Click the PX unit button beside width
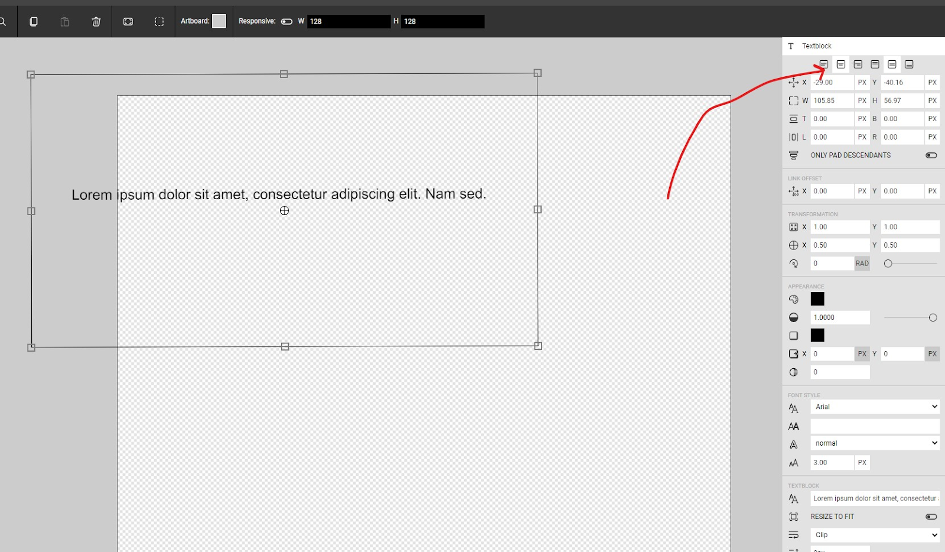This screenshot has width=945, height=552. coord(862,100)
